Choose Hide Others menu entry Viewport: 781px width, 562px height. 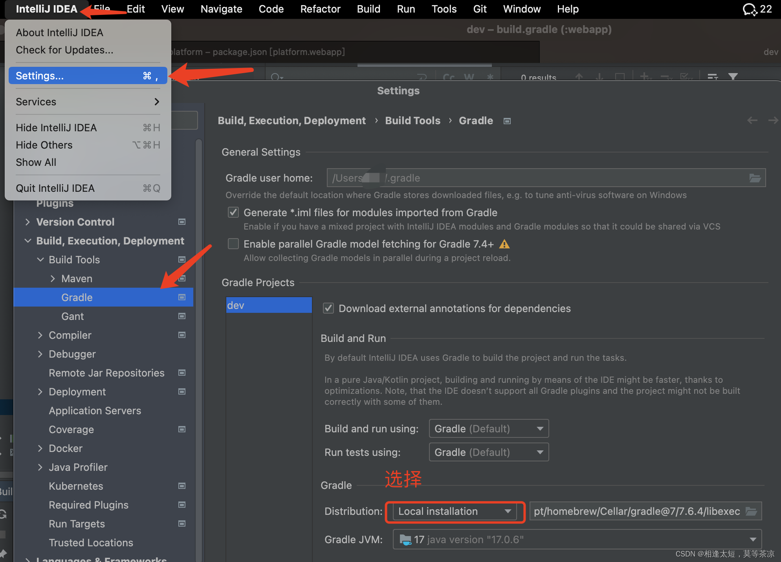[88, 145]
